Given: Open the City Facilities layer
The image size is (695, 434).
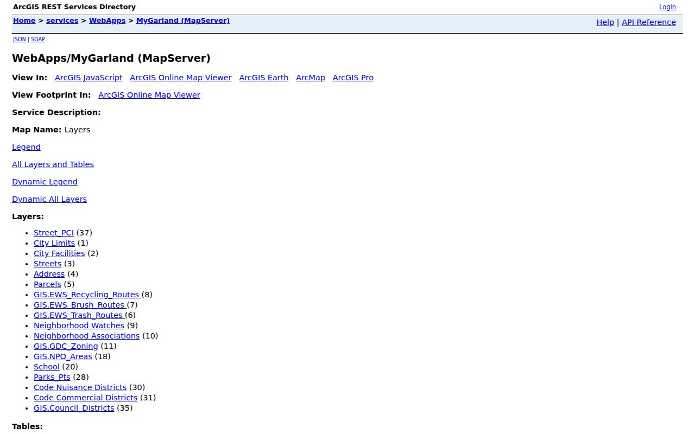Looking at the screenshot, I should 59,253.
